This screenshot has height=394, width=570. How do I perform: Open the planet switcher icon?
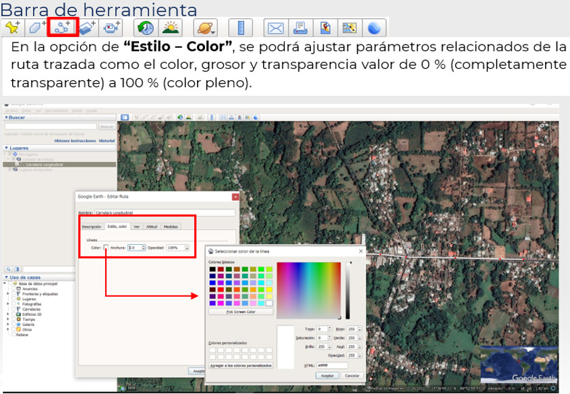point(205,28)
